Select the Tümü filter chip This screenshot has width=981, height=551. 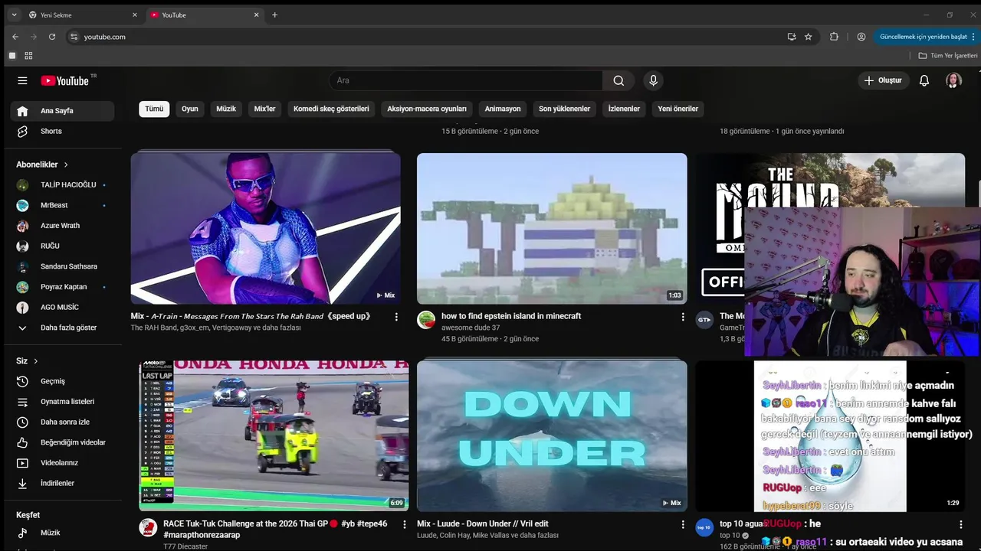pyautogui.click(x=154, y=109)
